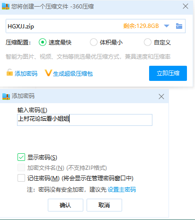195x220 pixels.
Task: Click the 立即压缩 button
Action: [168, 73]
